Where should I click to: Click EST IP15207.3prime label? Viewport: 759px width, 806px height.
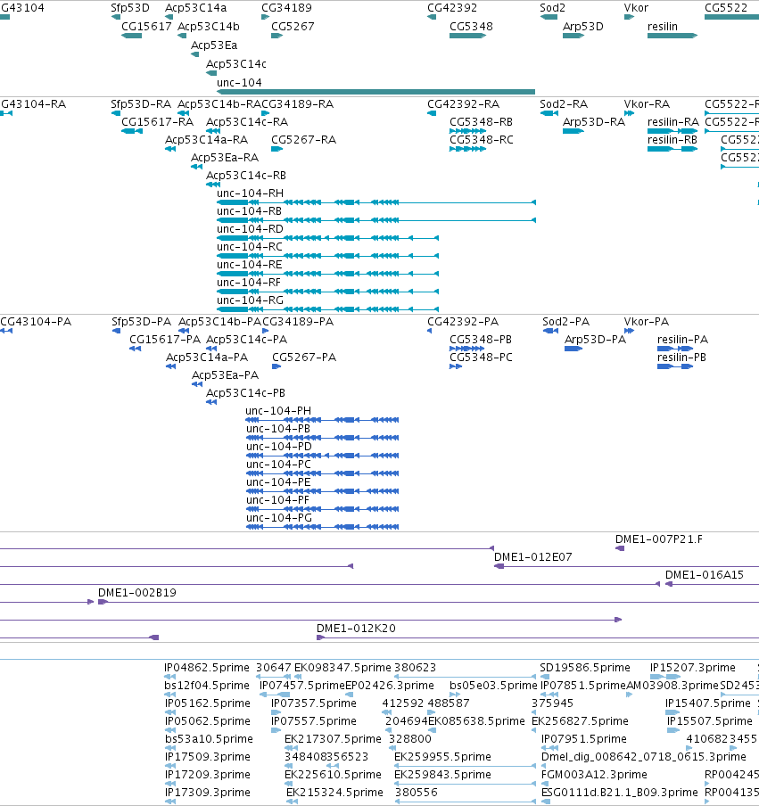click(x=693, y=668)
